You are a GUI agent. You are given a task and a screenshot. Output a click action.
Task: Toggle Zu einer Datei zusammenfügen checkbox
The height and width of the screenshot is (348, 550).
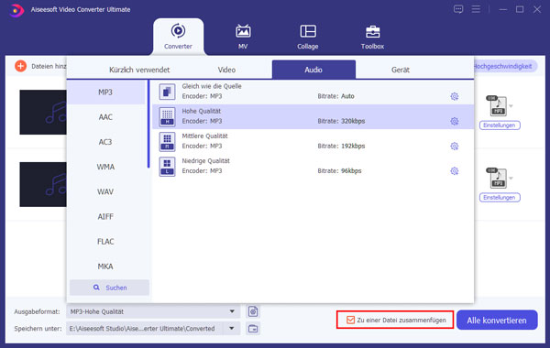pyautogui.click(x=350, y=320)
